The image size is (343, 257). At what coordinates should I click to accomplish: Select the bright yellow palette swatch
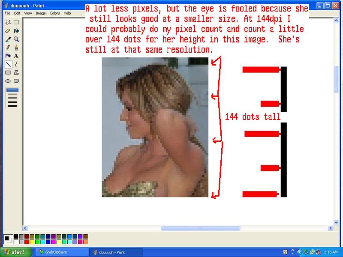tap(32, 242)
